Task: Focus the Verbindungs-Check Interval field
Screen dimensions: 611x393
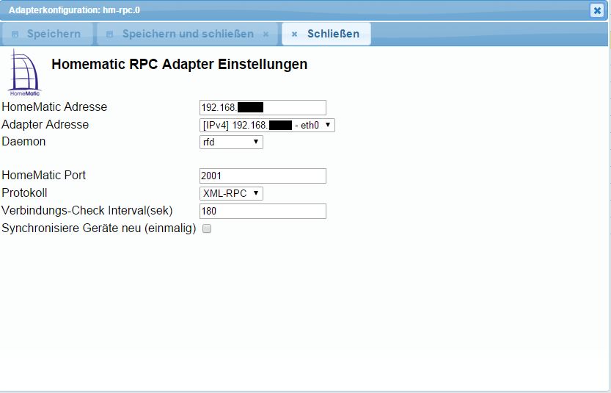Action: click(263, 211)
